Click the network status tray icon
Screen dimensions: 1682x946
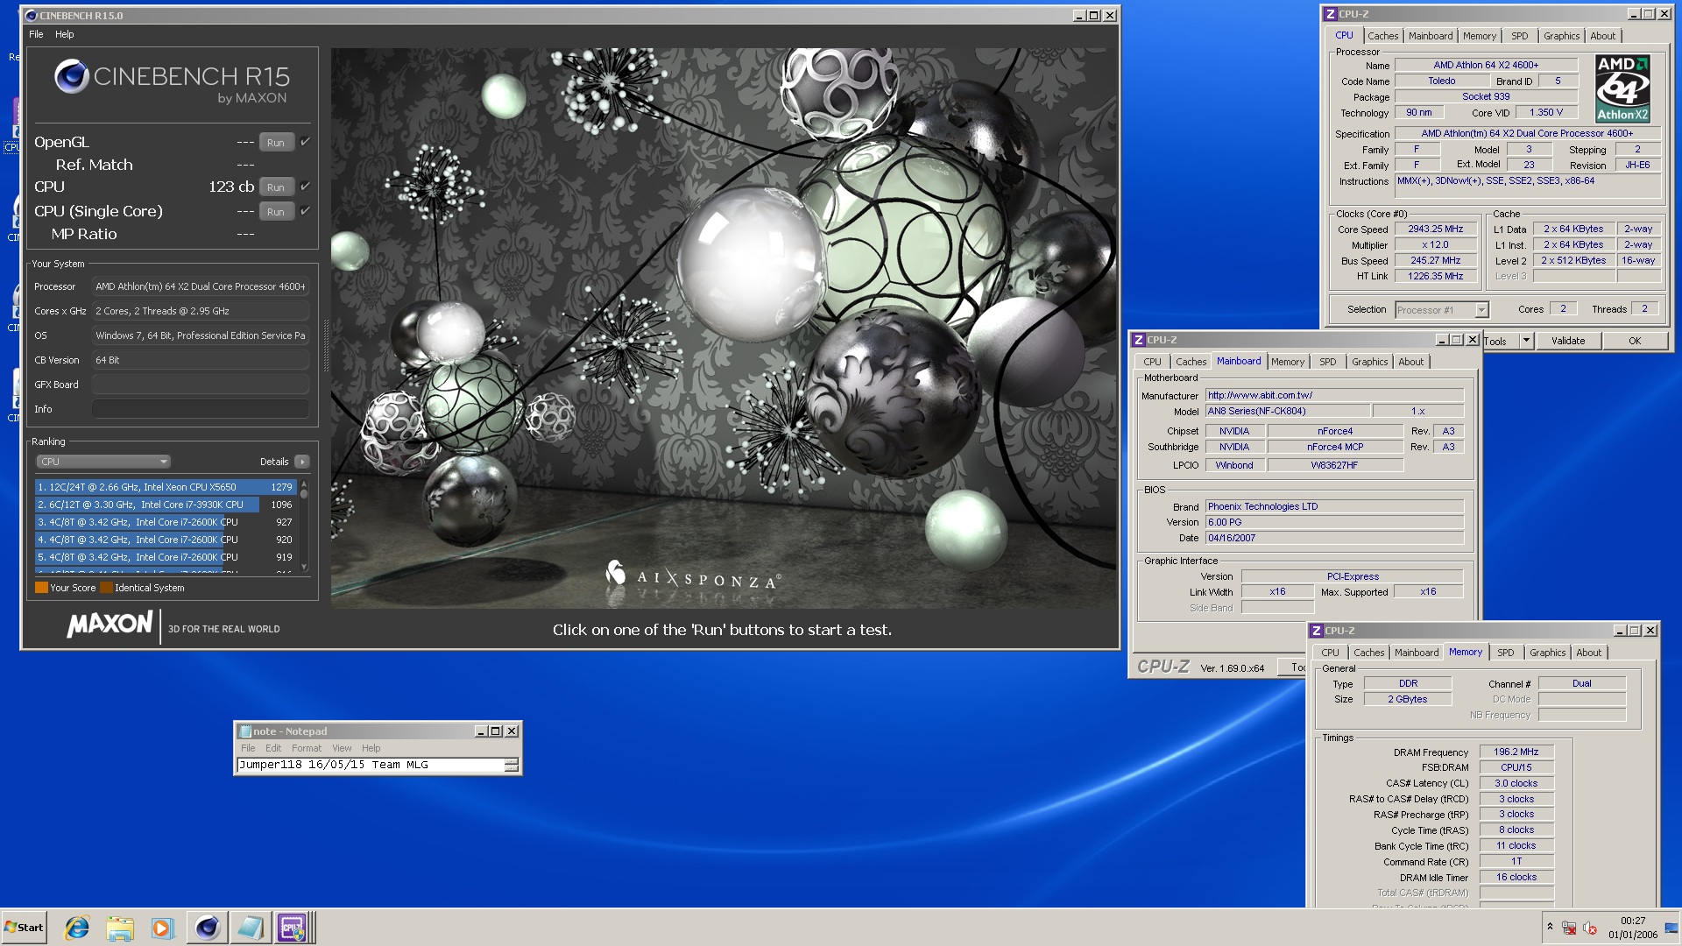point(1569,928)
